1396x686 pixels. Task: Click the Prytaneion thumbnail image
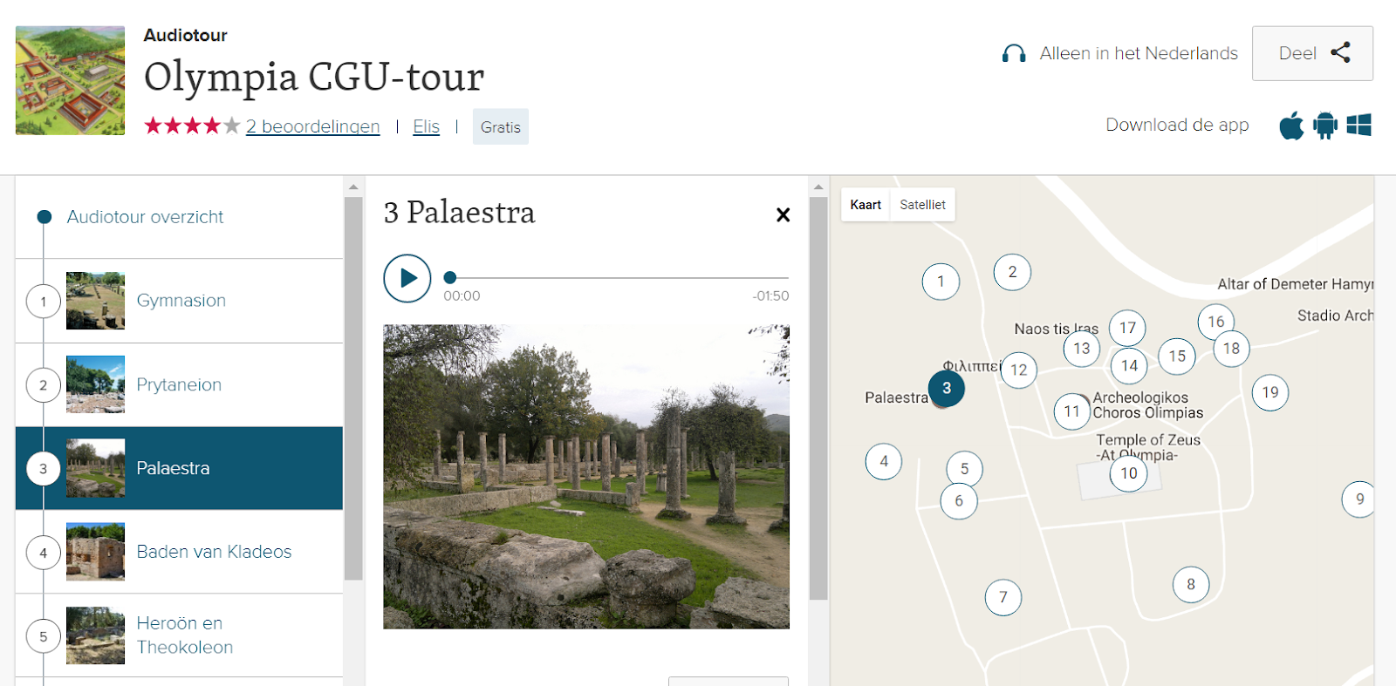point(95,384)
